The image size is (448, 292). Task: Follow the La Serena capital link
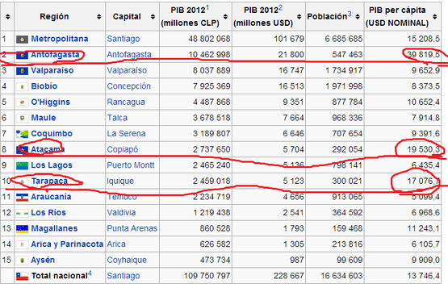[126, 134]
